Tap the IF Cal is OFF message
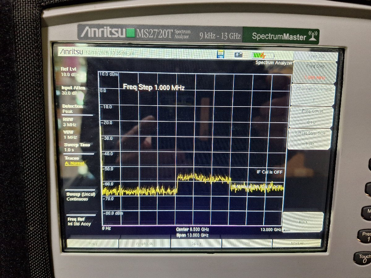 270,172
